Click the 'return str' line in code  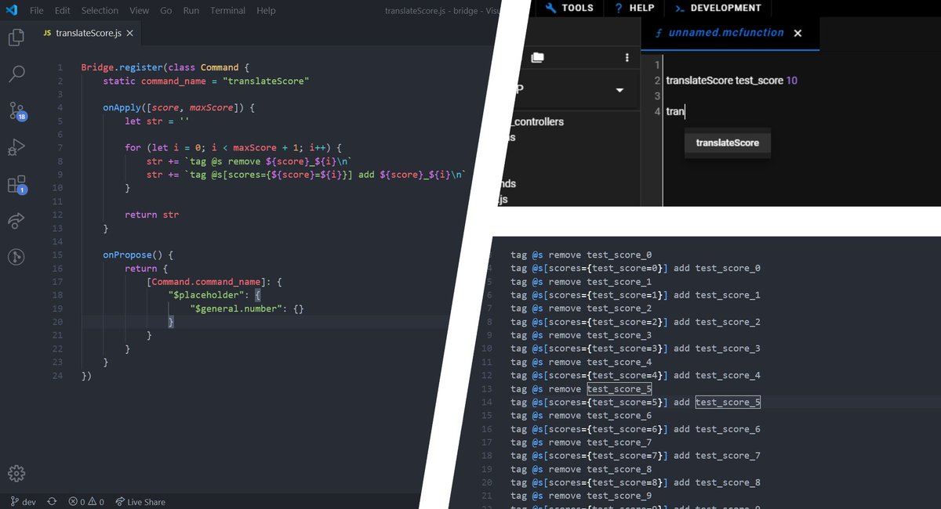point(151,215)
